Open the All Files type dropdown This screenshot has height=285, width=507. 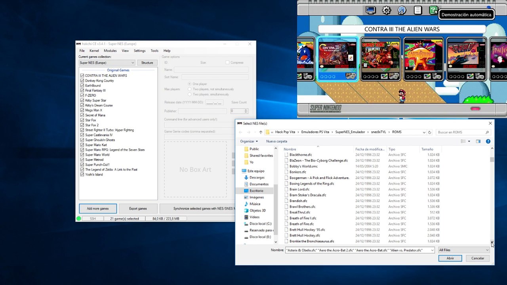point(464,250)
